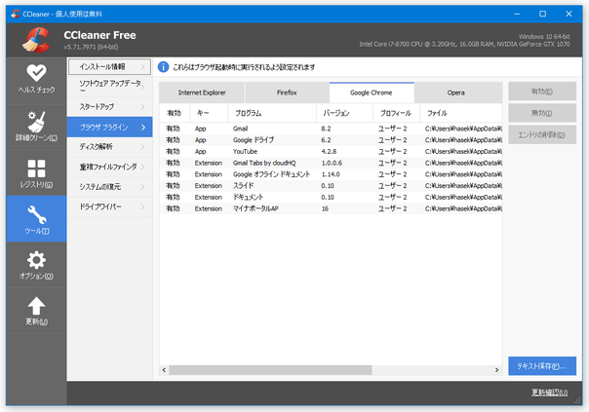Click the 無効 disable button
Viewport: 589px width, 412px height.
point(542,113)
